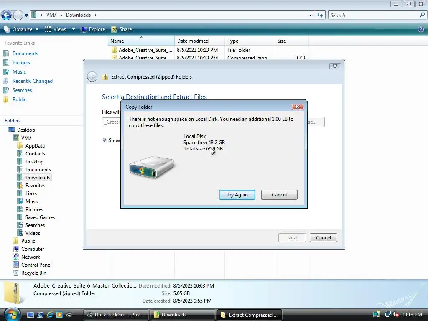Open Recently Changed favorite link
This screenshot has width=428, height=321.
[x=32, y=81]
